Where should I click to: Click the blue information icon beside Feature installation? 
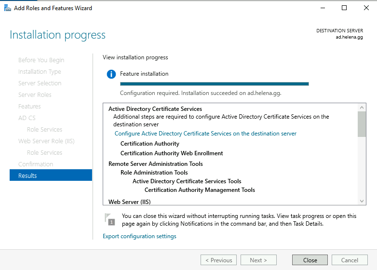point(111,74)
